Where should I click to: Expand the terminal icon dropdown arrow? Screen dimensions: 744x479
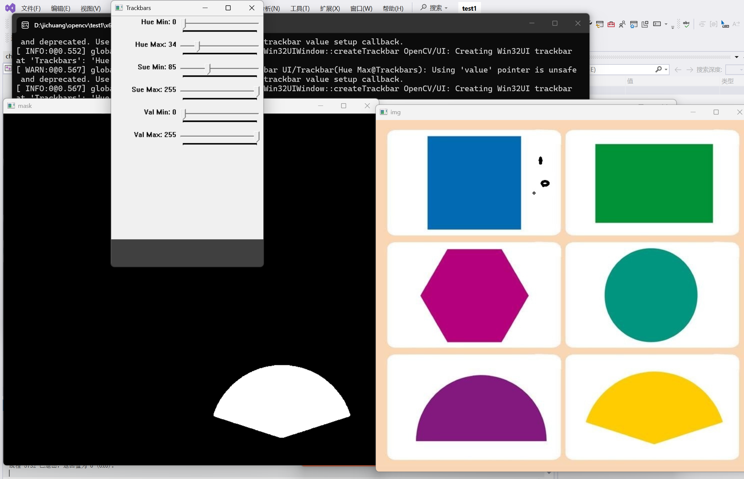tap(666, 24)
